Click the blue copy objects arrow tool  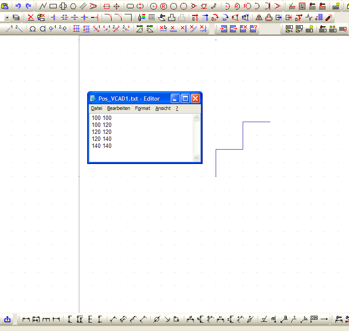click(205, 17)
